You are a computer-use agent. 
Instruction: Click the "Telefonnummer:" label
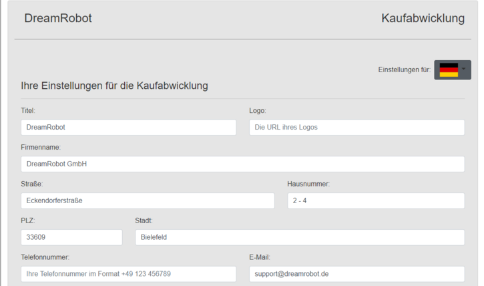[45, 257]
